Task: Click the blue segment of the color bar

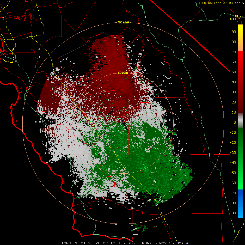Action: [x=240, y=204]
